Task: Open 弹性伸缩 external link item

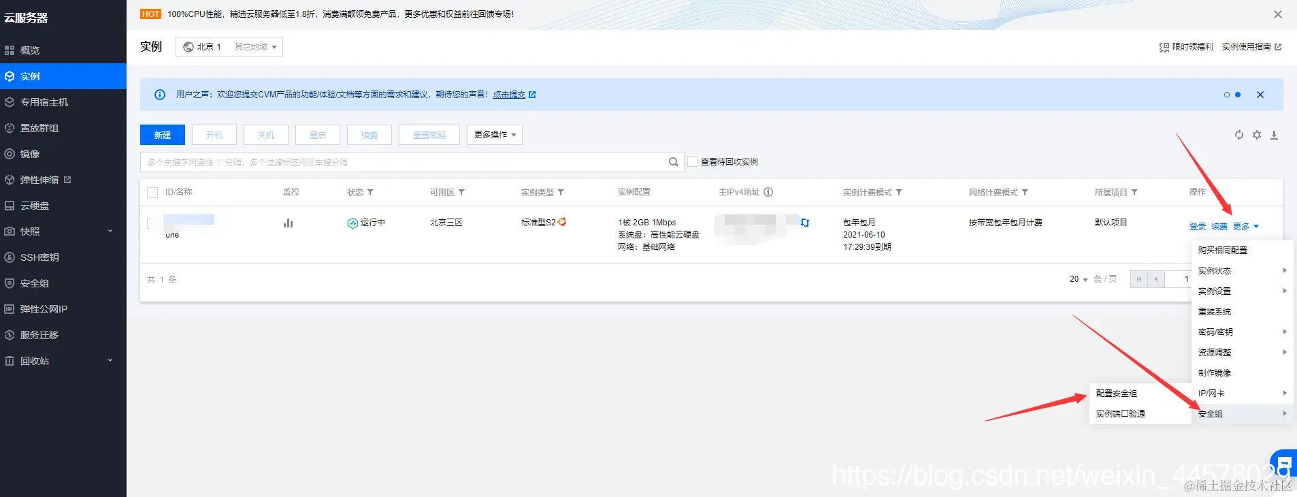Action: coord(63,180)
